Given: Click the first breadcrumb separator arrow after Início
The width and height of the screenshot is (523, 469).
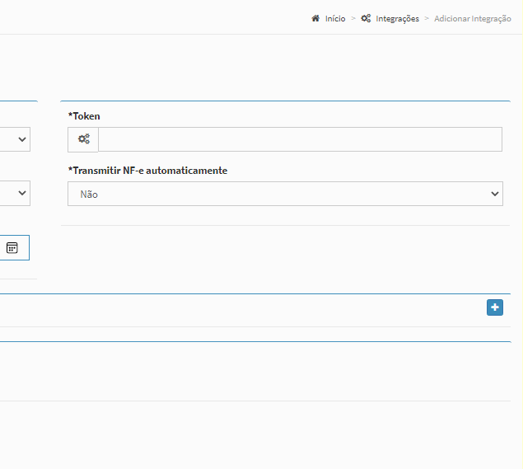Looking at the screenshot, I should (353, 18).
